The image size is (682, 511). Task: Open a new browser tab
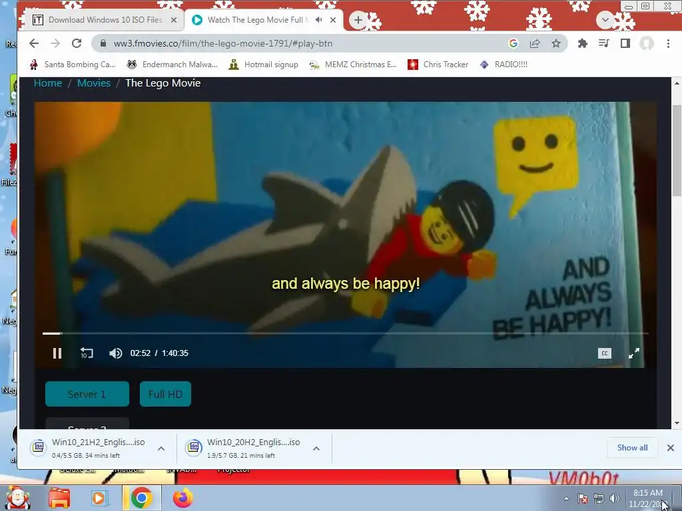click(358, 20)
